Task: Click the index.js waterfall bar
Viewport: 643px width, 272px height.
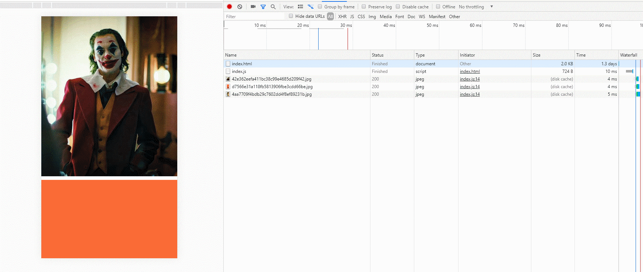Action: [x=630, y=71]
